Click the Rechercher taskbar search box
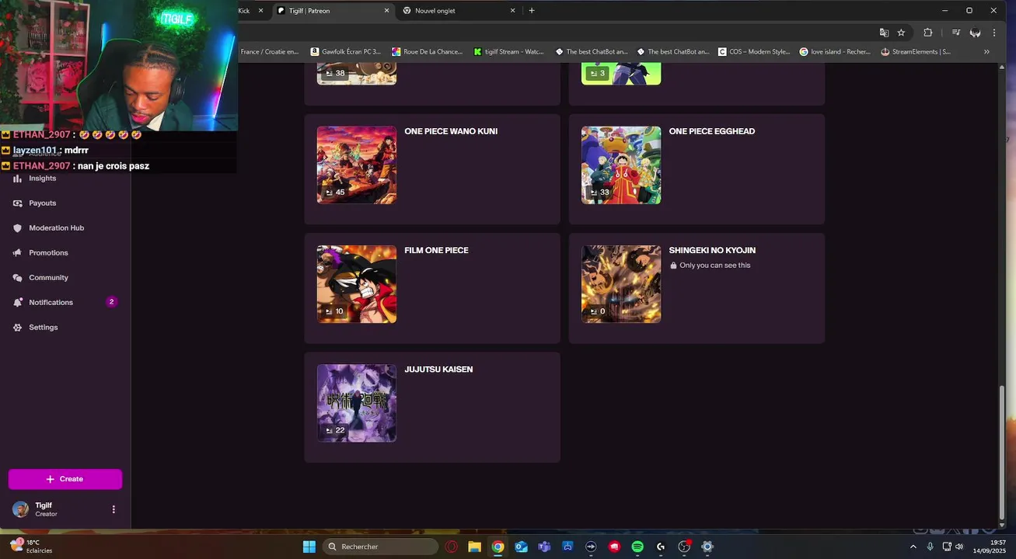The width and height of the screenshot is (1016, 559). coord(380,547)
